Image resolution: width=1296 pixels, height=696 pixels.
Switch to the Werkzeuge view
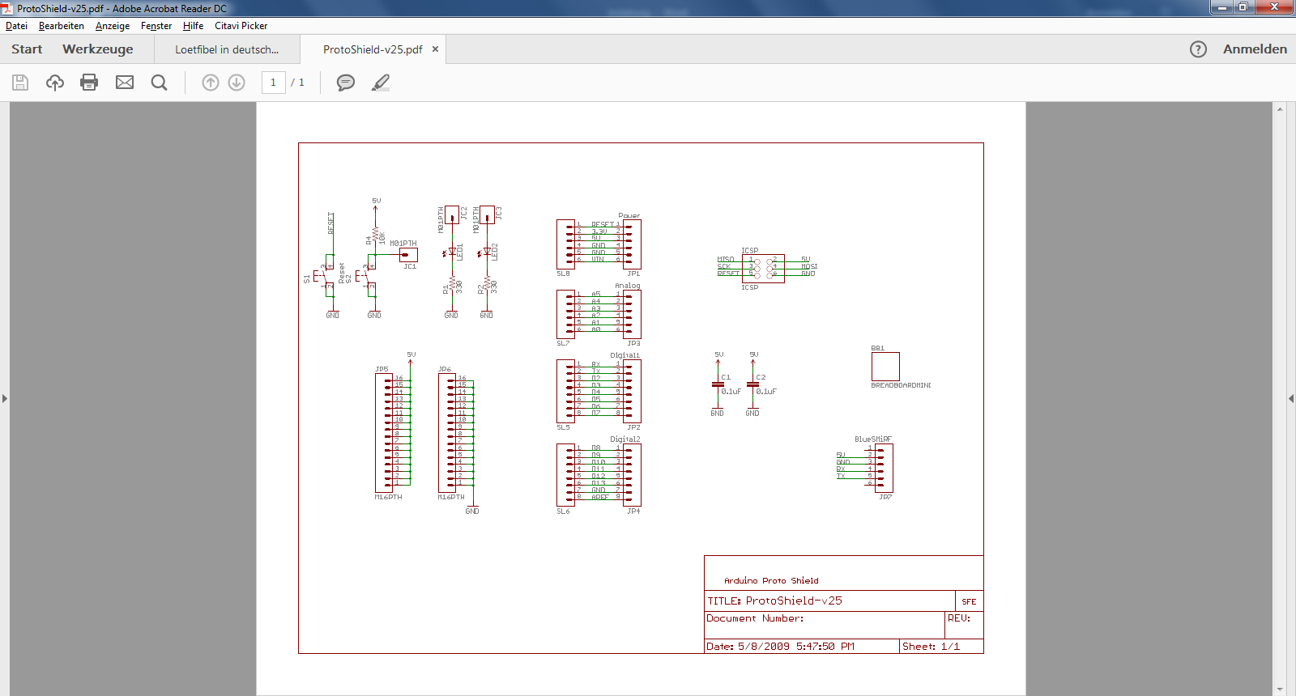pyautogui.click(x=98, y=49)
